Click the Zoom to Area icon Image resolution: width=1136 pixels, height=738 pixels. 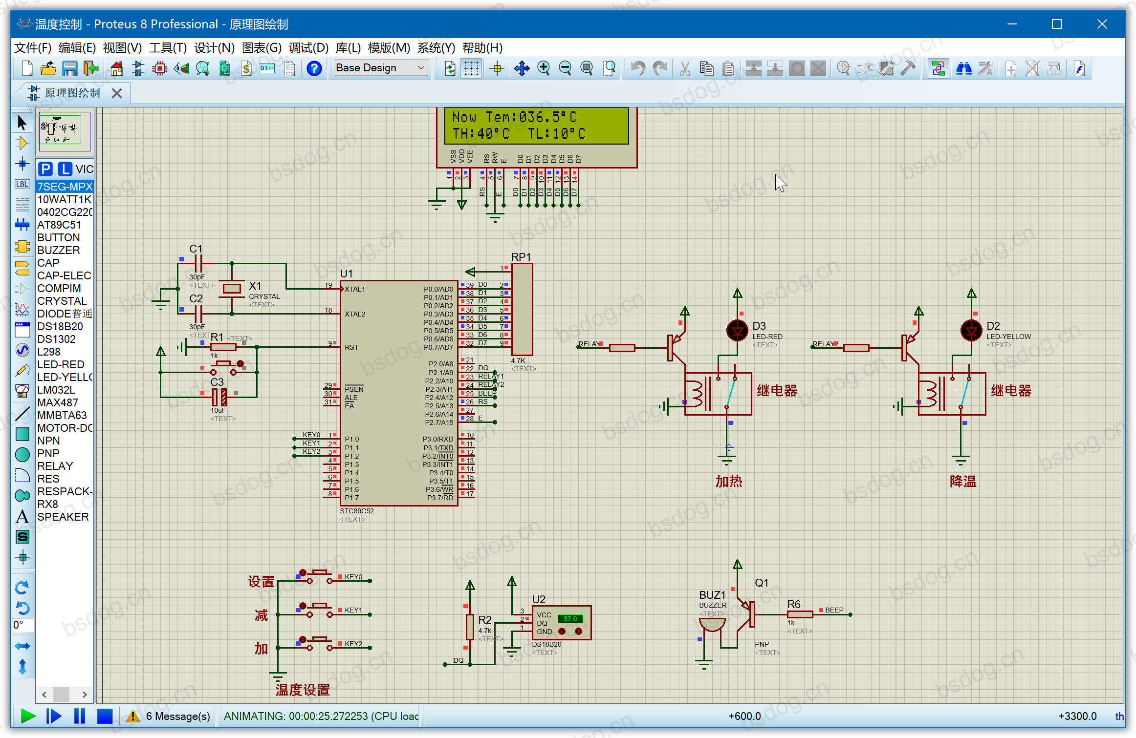pos(609,68)
